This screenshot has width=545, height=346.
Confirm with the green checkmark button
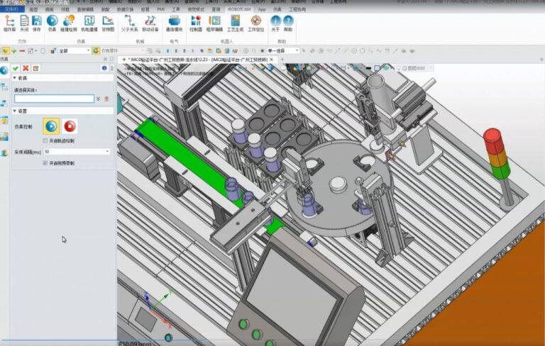[x=16, y=68]
